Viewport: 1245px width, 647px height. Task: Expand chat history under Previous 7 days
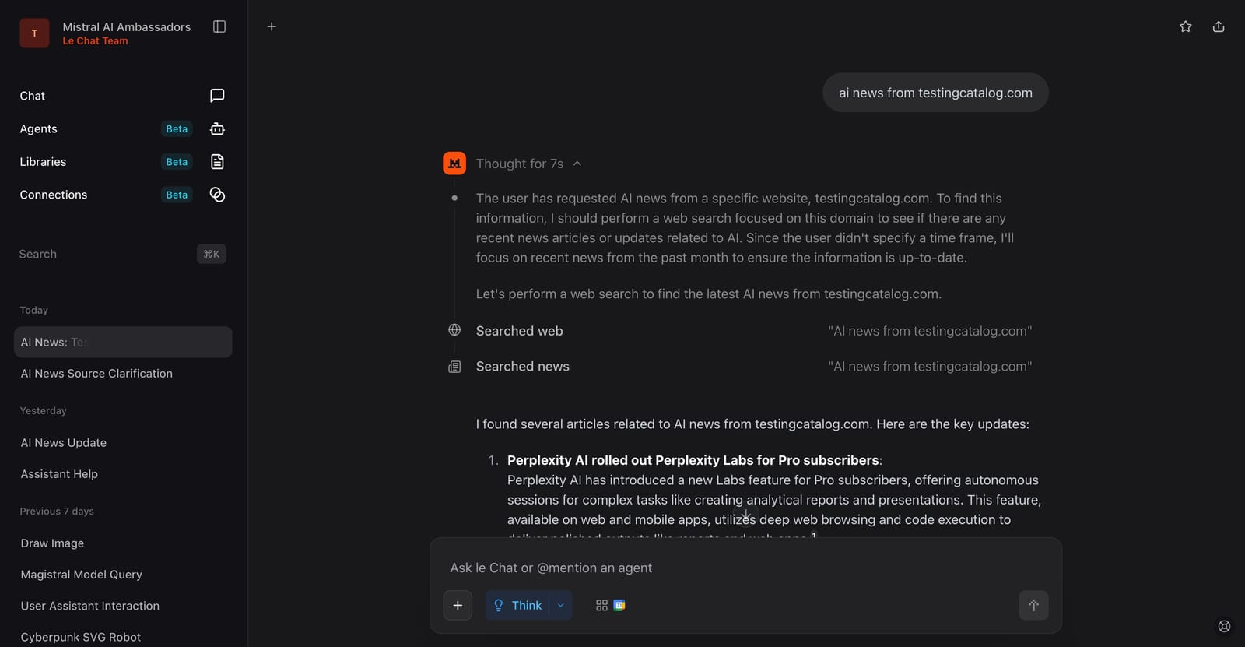56,511
